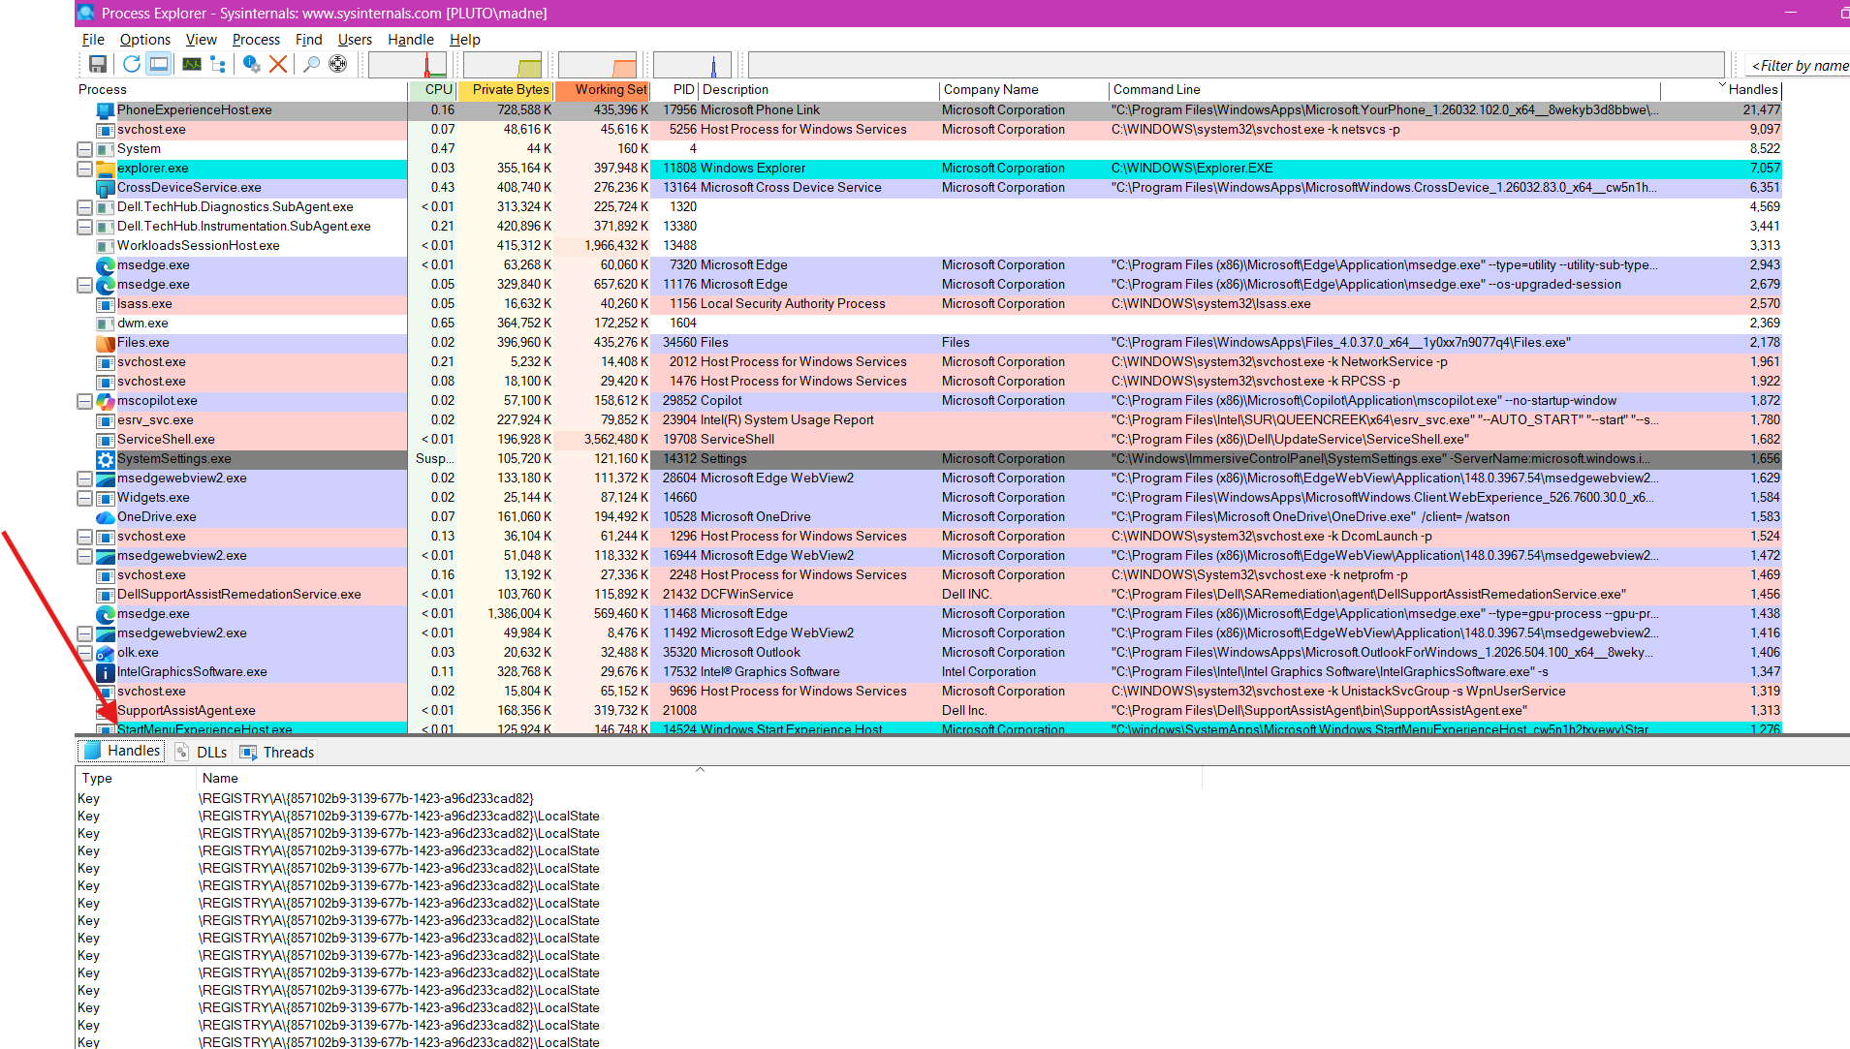Collapse the explorer.exe tree node
This screenshot has width=1850, height=1049.
(x=84, y=169)
